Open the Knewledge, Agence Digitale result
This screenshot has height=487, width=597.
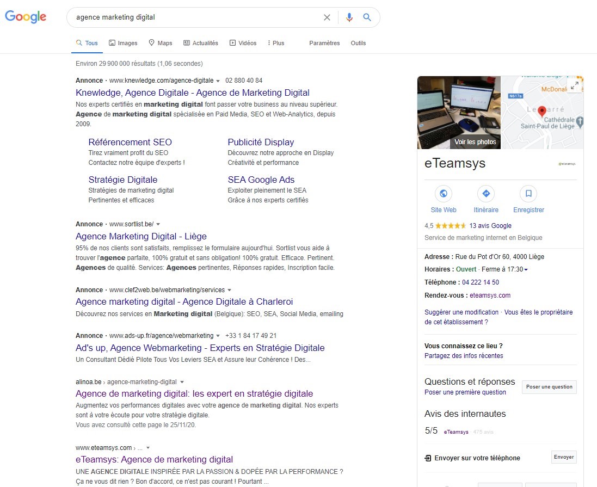coord(192,93)
